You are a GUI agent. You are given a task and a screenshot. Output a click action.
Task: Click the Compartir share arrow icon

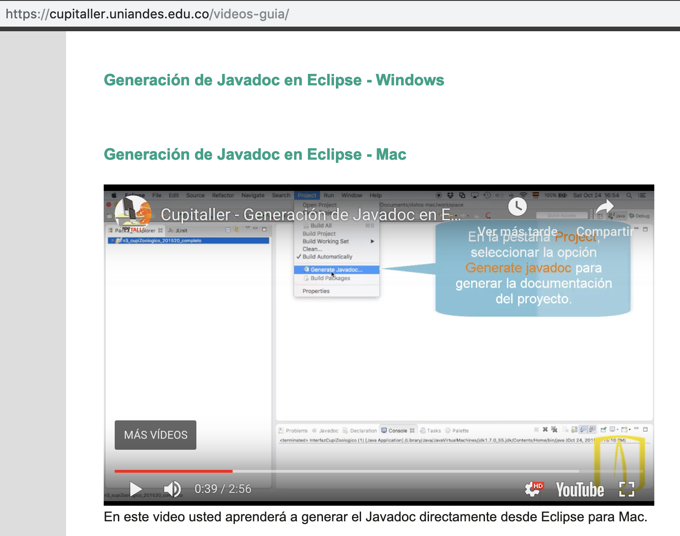point(605,207)
